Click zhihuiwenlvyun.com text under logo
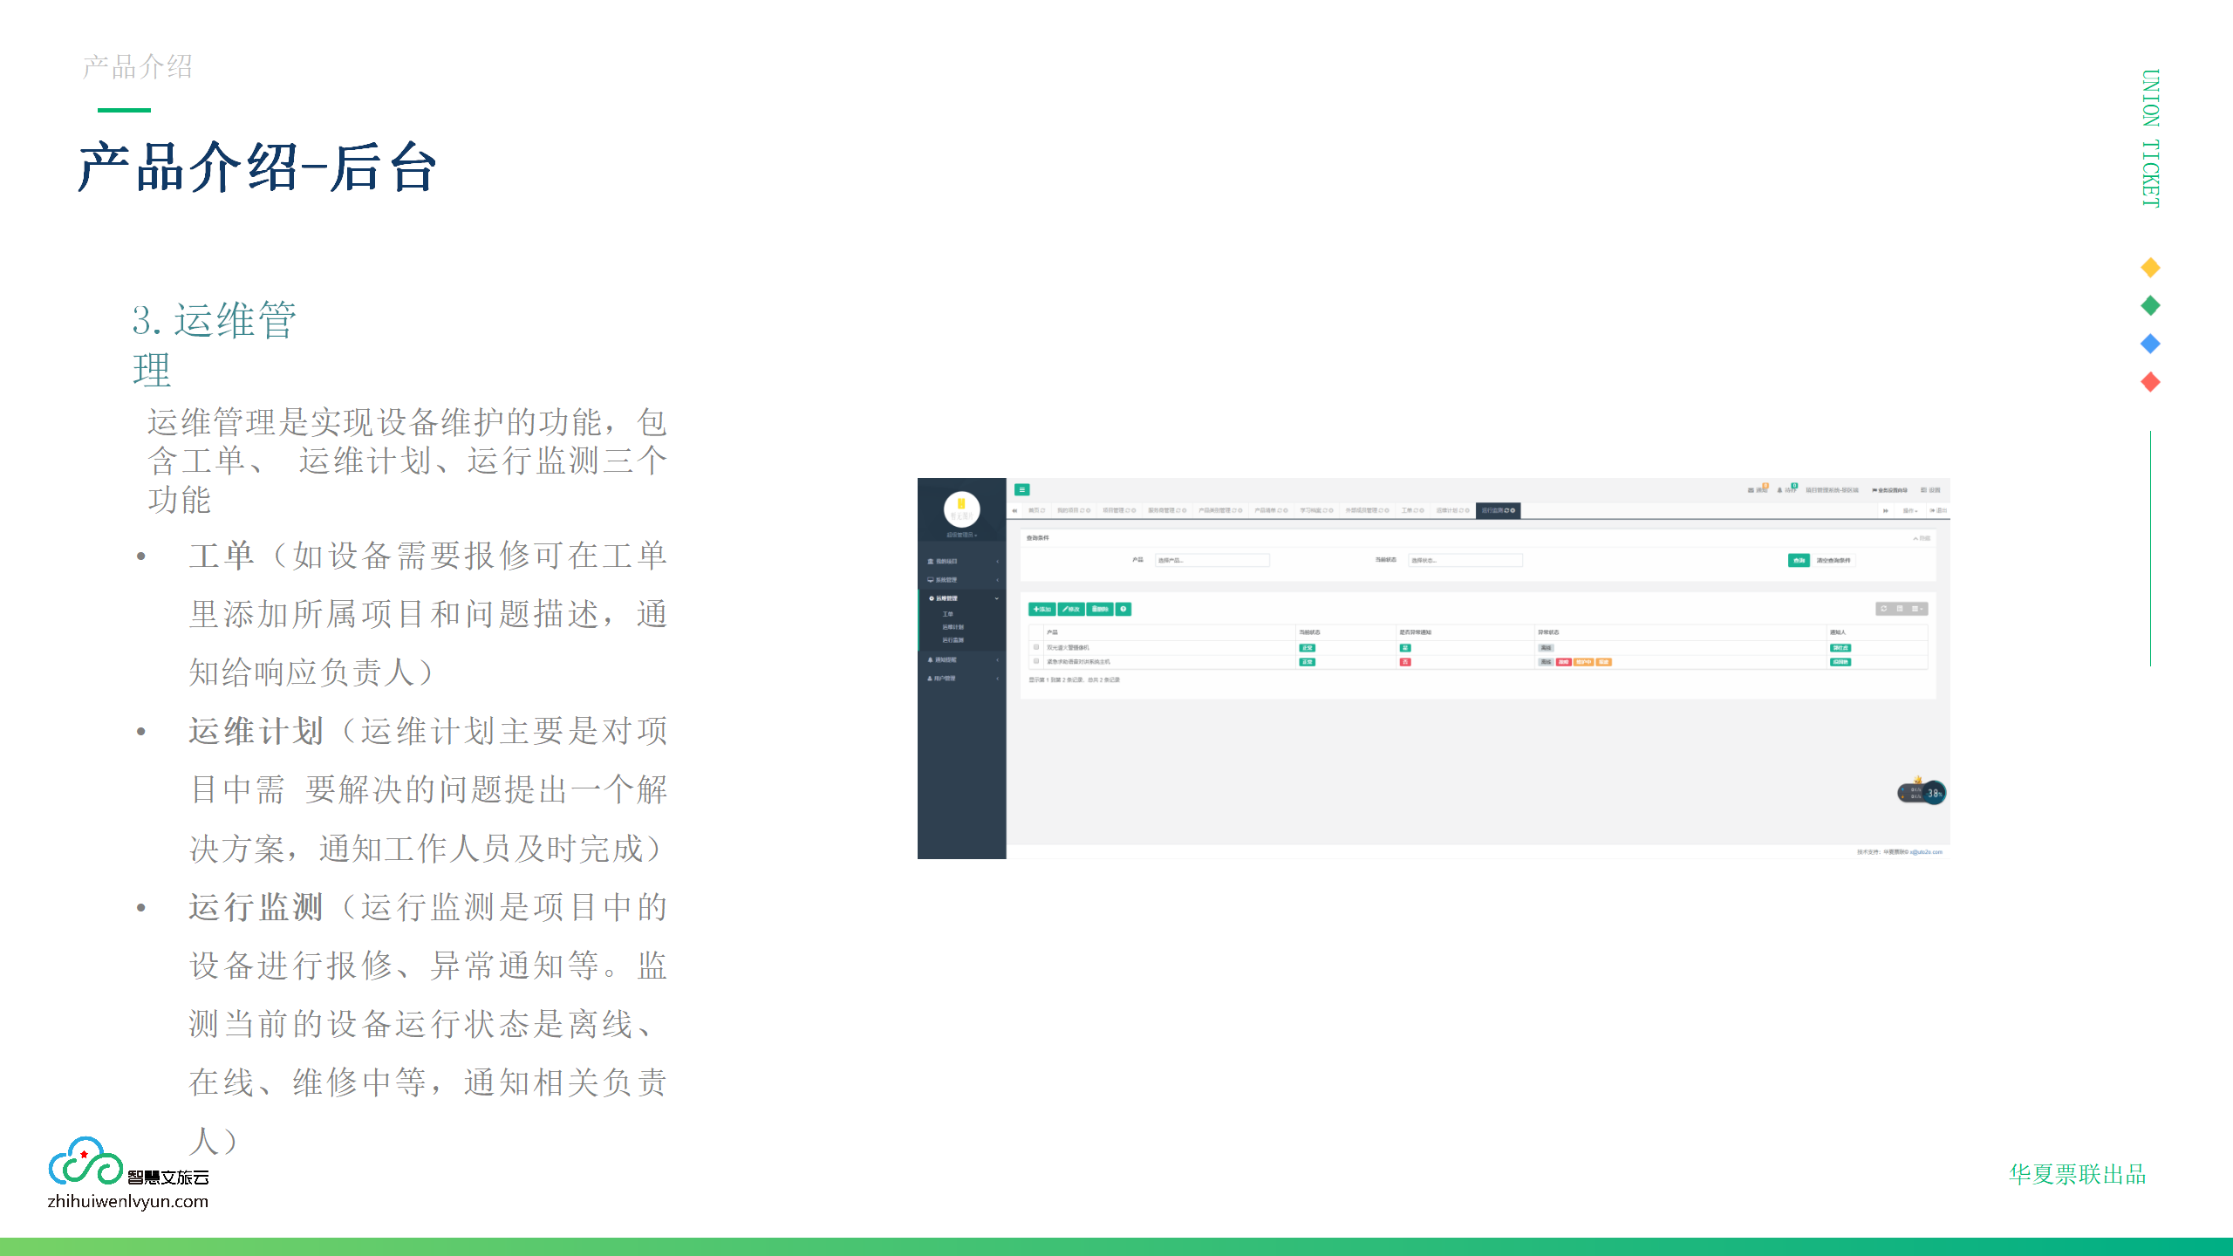Image resolution: width=2233 pixels, height=1256 pixels. [x=128, y=1201]
